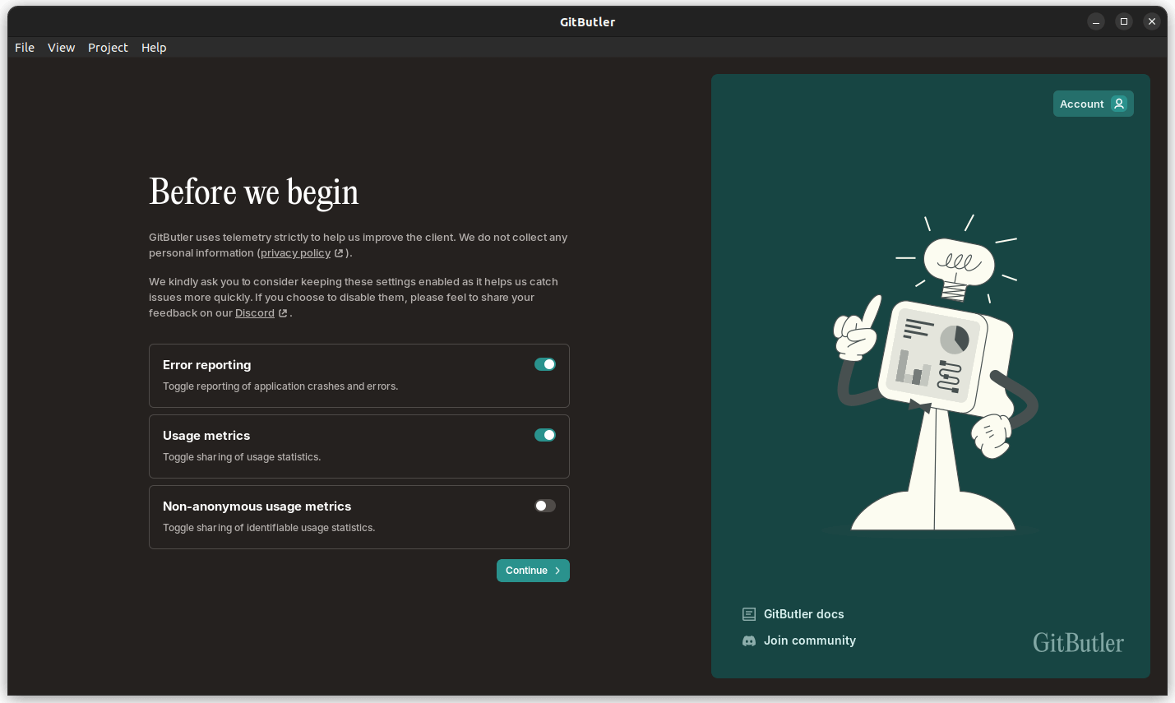This screenshot has width=1175, height=703.
Task: Open the View menu
Action: [61, 47]
